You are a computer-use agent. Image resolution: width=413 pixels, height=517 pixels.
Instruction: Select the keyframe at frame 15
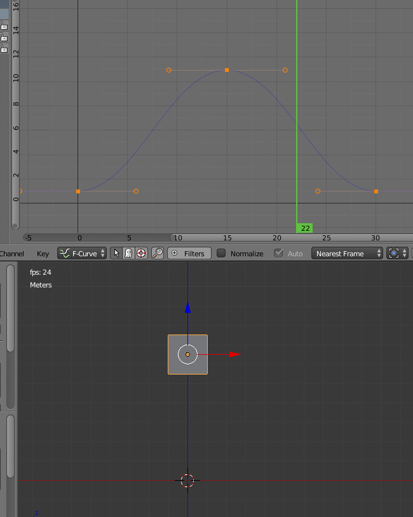227,70
